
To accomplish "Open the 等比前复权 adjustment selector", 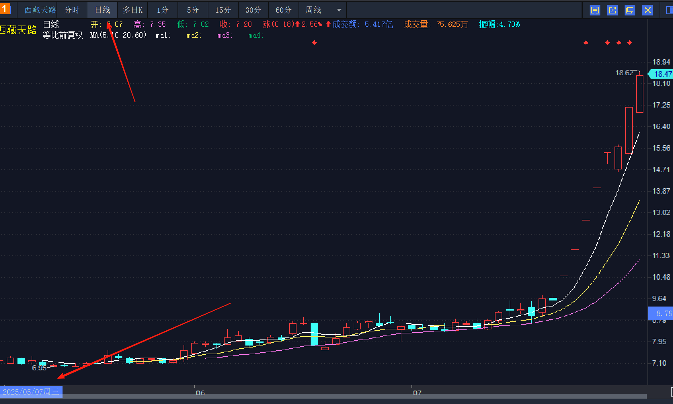I will 63,35.
